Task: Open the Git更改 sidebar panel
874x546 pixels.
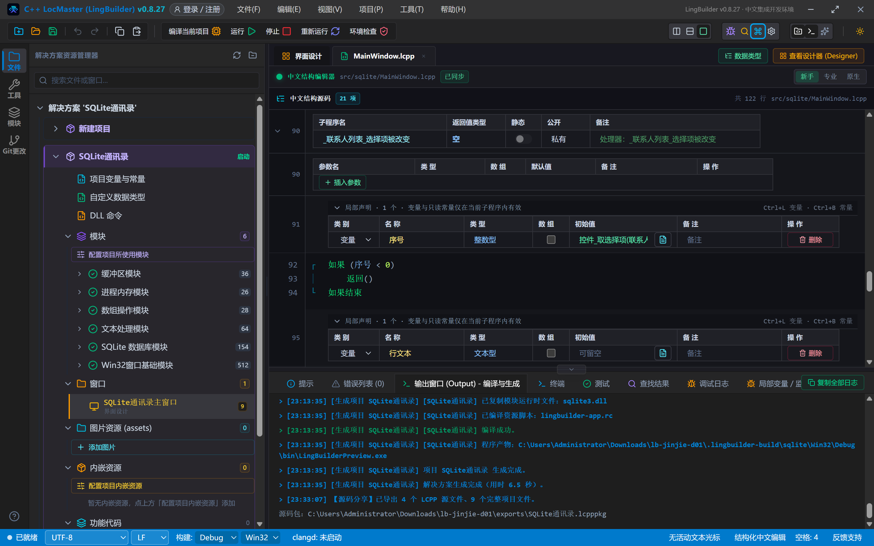Action: pos(14,144)
